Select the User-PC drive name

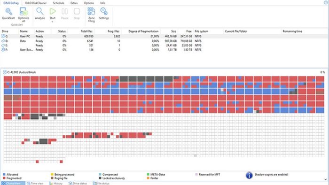coord(25,36)
